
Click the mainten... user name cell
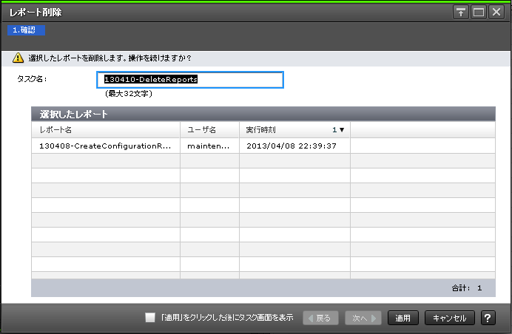tap(209, 146)
